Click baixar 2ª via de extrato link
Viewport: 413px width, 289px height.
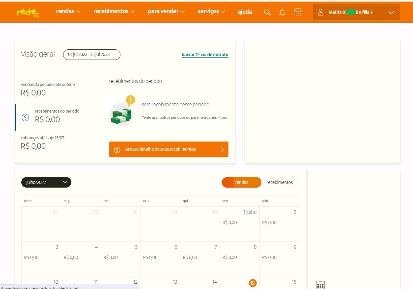205,55
